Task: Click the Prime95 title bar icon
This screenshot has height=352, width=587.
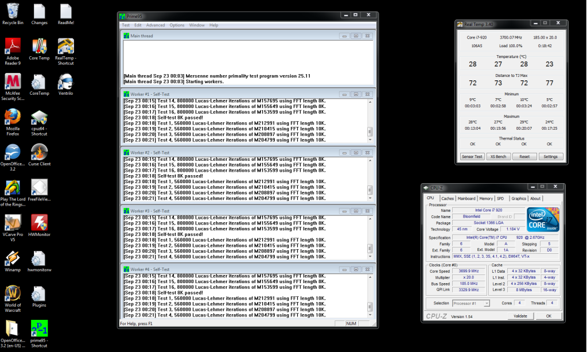Action: [x=122, y=16]
